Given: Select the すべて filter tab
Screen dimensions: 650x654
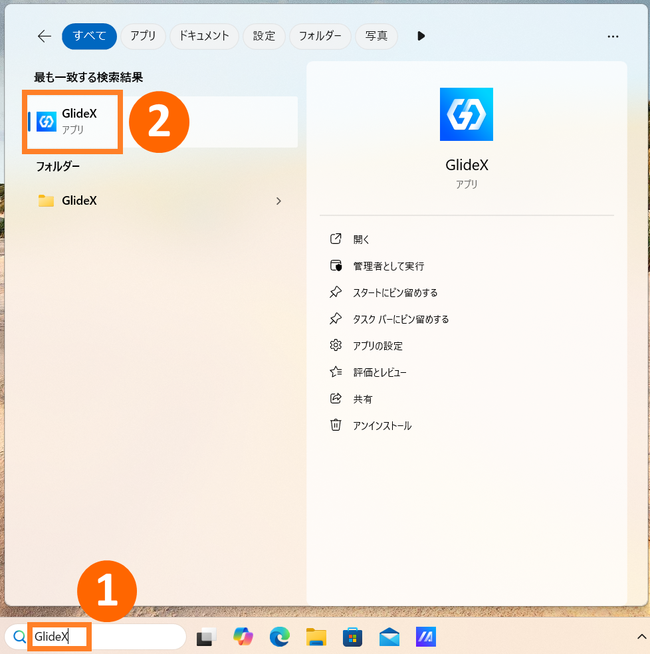Looking at the screenshot, I should click(89, 37).
